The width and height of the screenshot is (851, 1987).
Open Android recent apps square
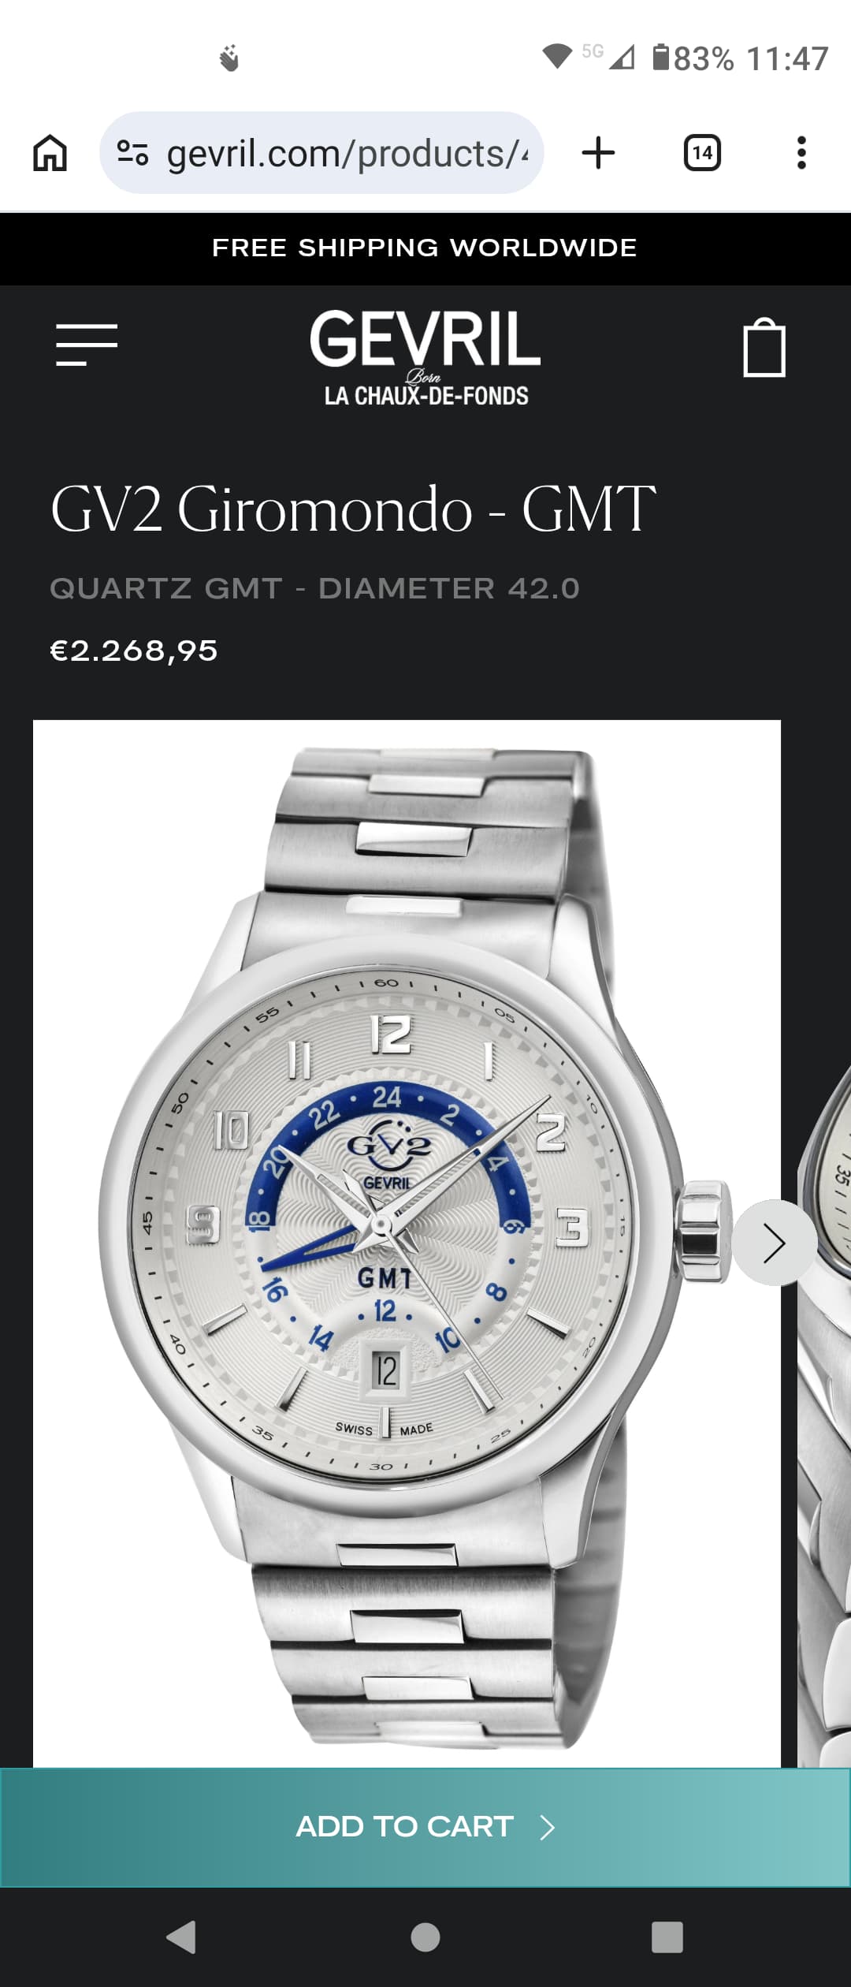[667, 1937]
